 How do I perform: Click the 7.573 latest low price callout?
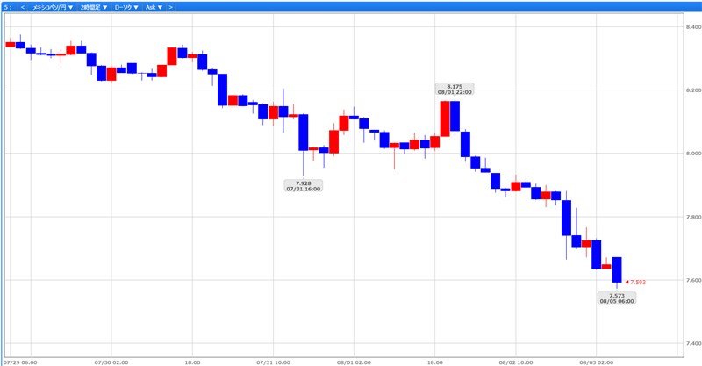click(x=616, y=297)
